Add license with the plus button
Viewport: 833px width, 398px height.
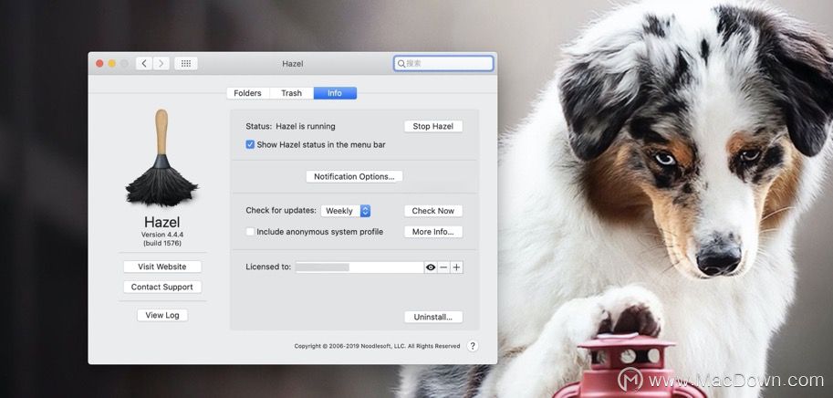point(456,267)
